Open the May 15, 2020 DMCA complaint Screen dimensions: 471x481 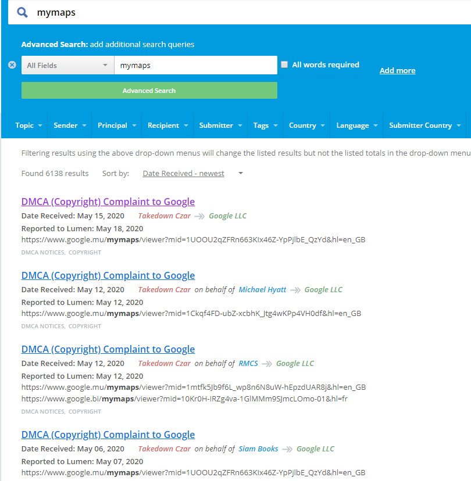click(108, 202)
